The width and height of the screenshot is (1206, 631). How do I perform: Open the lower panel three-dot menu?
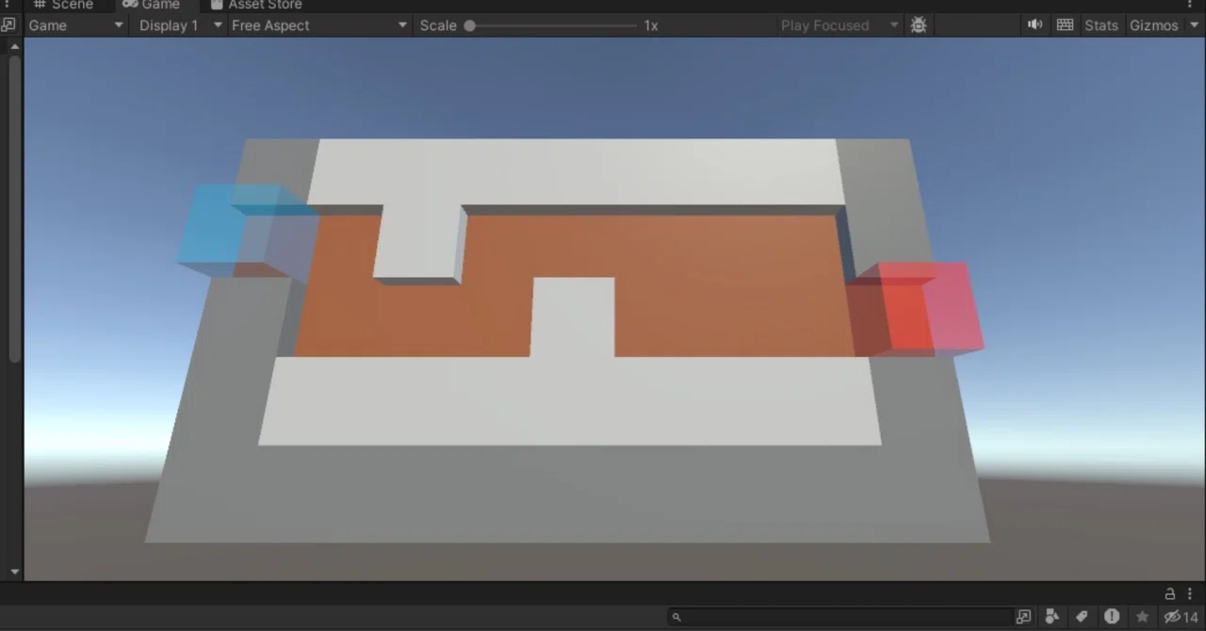pyautogui.click(x=1190, y=593)
